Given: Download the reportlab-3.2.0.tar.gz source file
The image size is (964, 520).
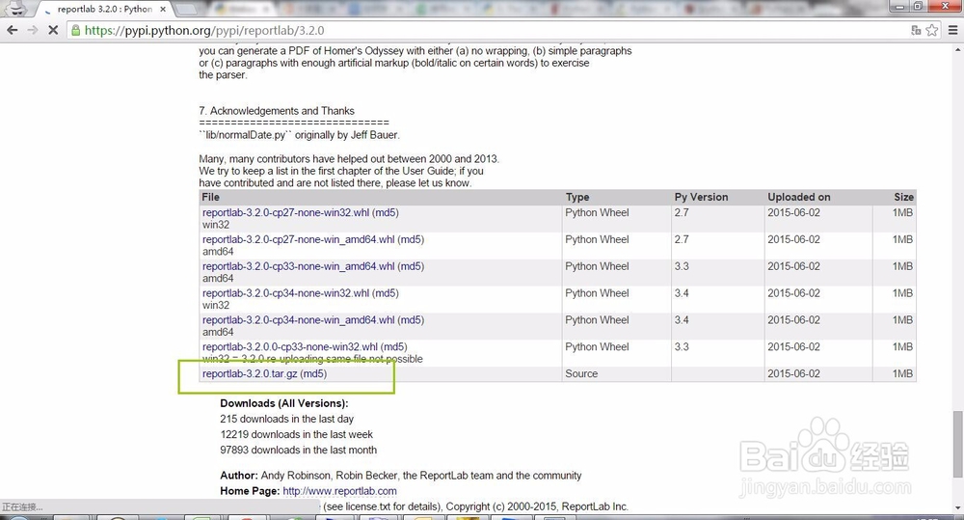Looking at the screenshot, I should [250, 373].
